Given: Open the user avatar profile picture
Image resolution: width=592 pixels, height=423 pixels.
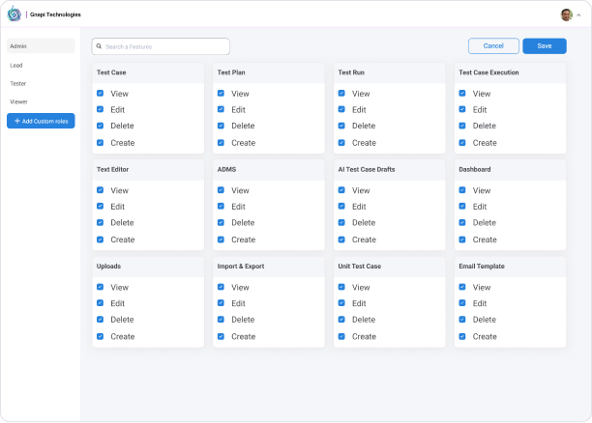Looking at the screenshot, I should click(566, 14).
